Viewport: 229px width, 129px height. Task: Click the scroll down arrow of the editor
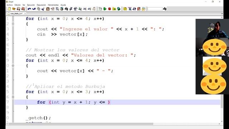(222, 121)
